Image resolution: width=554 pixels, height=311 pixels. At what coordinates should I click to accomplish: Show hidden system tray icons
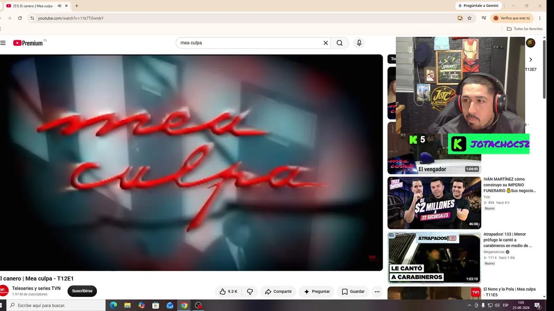(x=470, y=305)
